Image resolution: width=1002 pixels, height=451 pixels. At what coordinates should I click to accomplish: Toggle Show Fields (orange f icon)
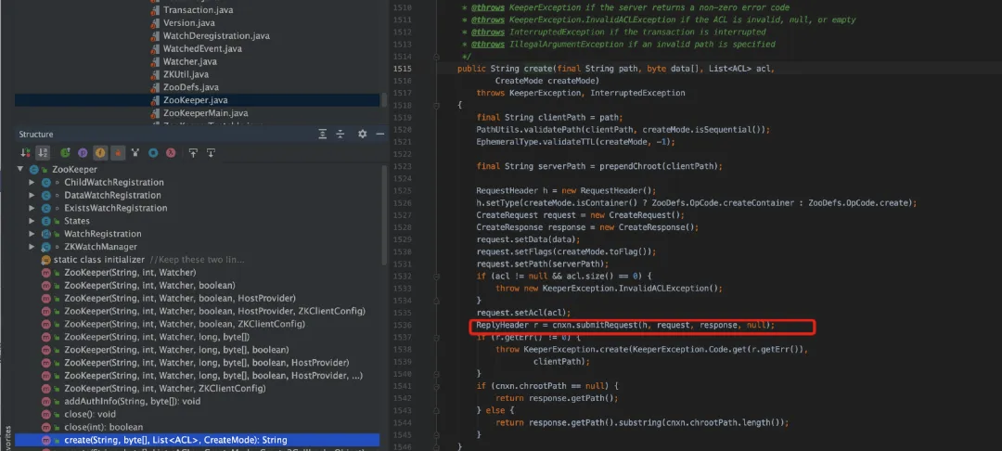tap(99, 153)
